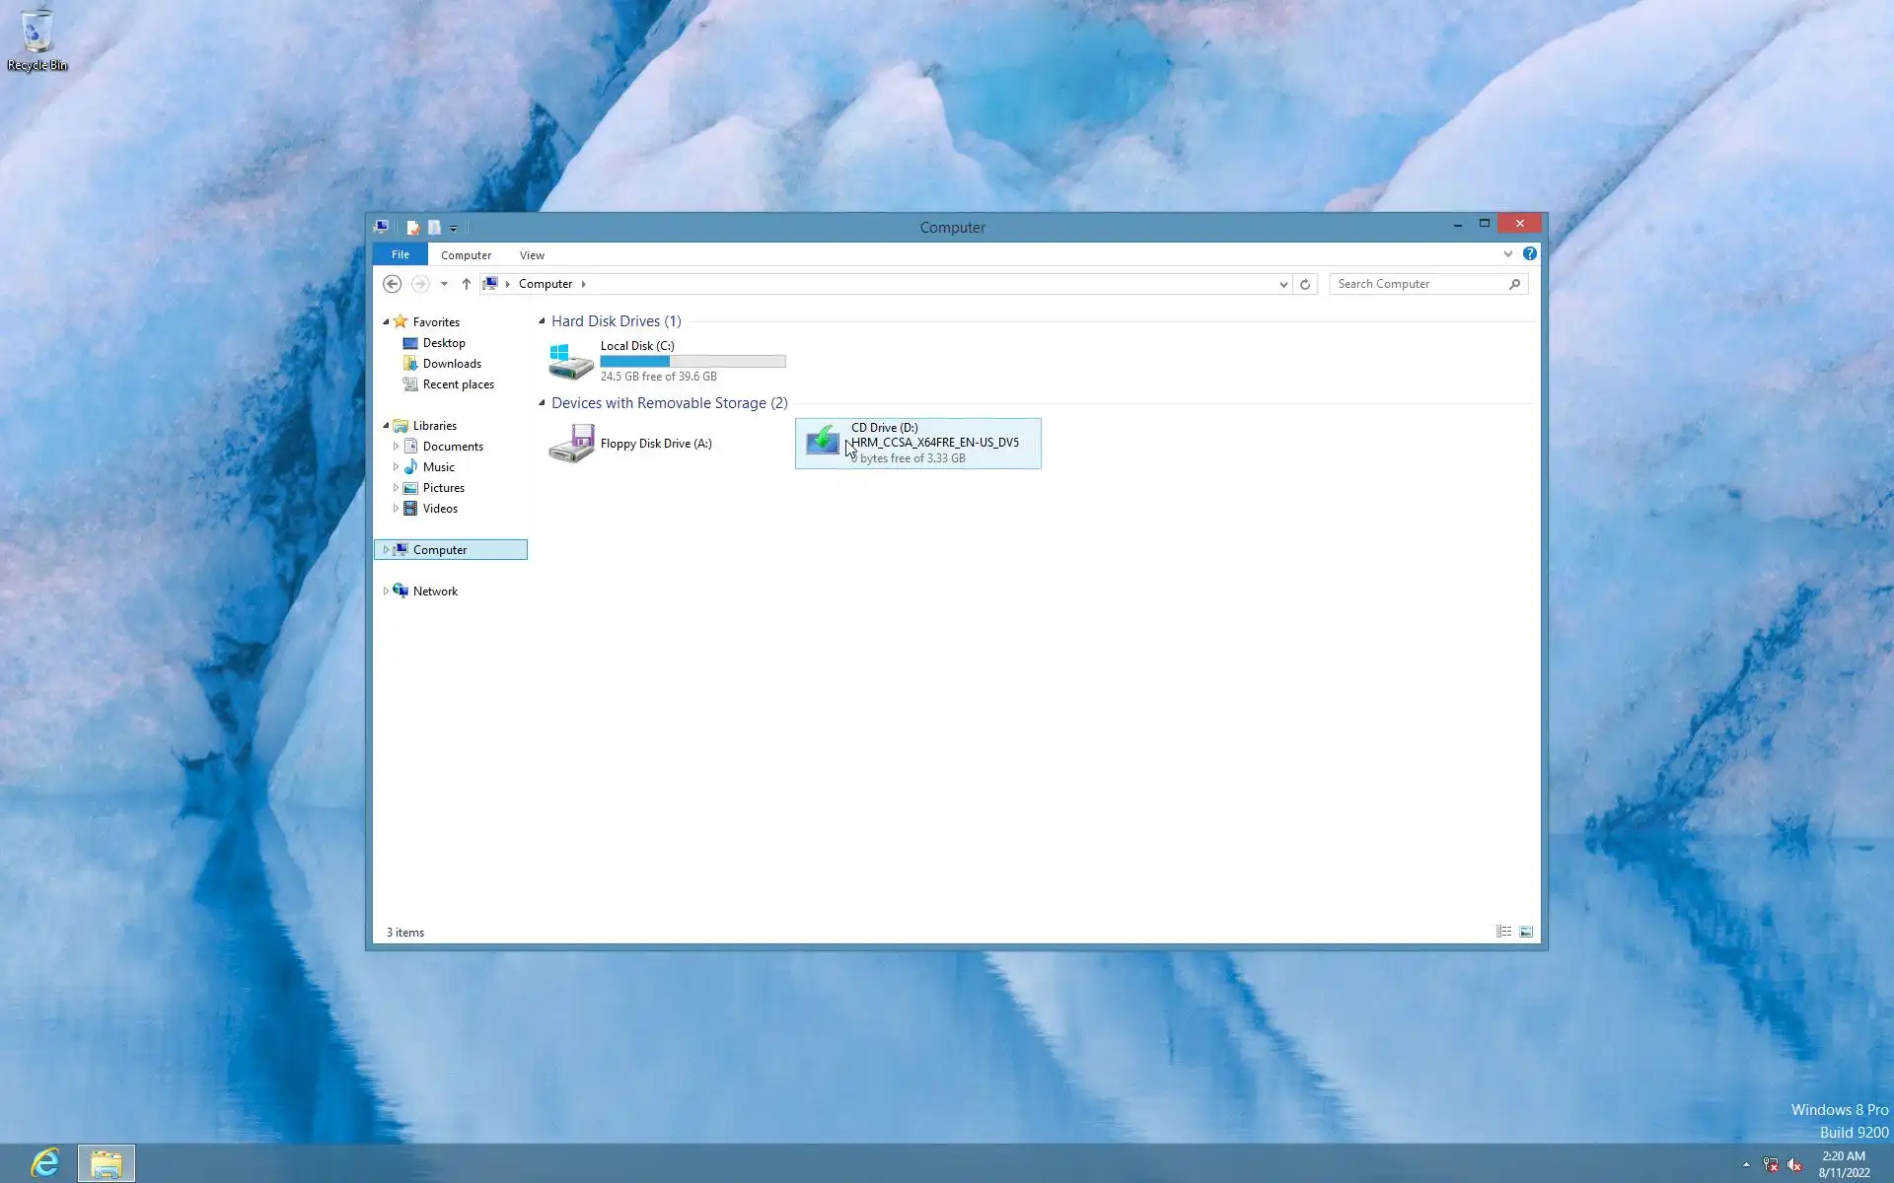Expand the Network tree node
This screenshot has height=1183, width=1894.
386,591
